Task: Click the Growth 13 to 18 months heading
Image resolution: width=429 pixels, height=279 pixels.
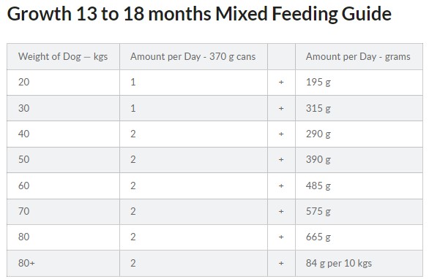Action: click(199, 13)
